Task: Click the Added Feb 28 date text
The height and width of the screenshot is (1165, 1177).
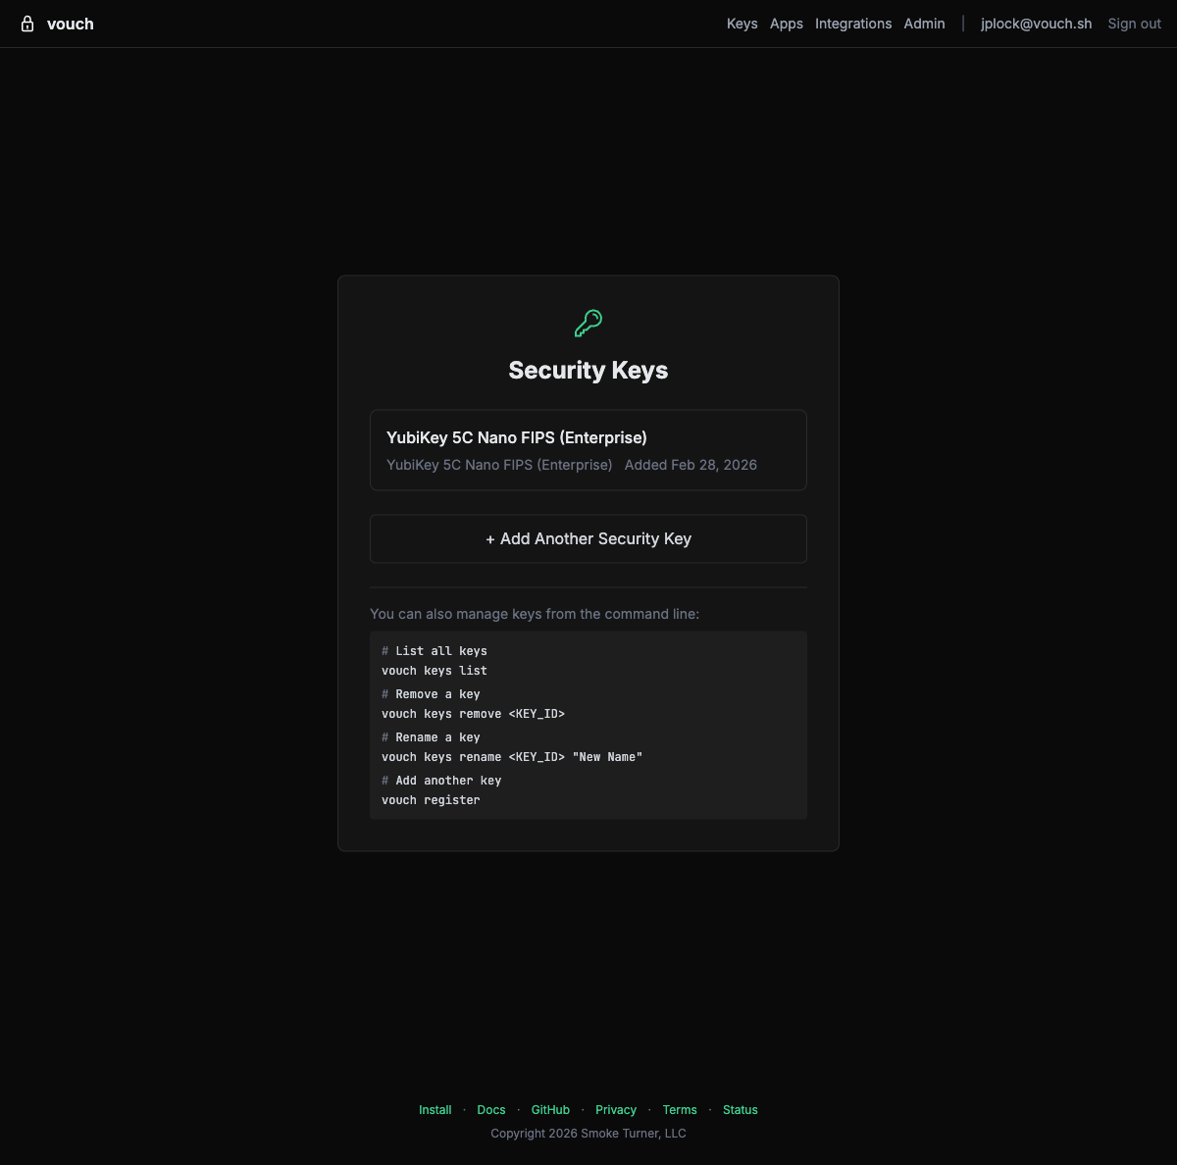Action: pyautogui.click(x=691, y=465)
